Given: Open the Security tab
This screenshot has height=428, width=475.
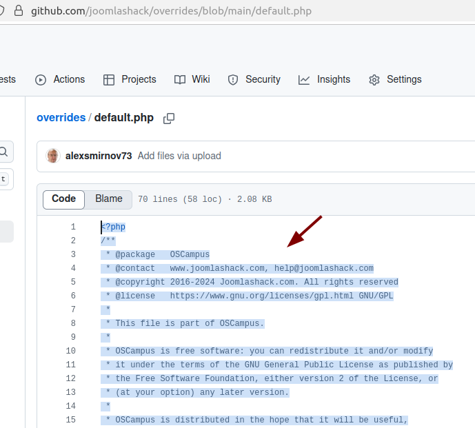Looking at the screenshot, I should (x=254, y=79).
